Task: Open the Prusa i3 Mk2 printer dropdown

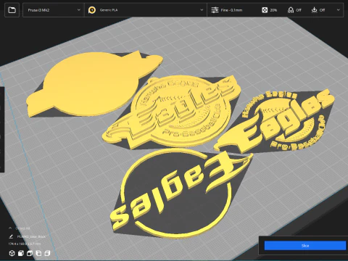Action: [54, 10]
